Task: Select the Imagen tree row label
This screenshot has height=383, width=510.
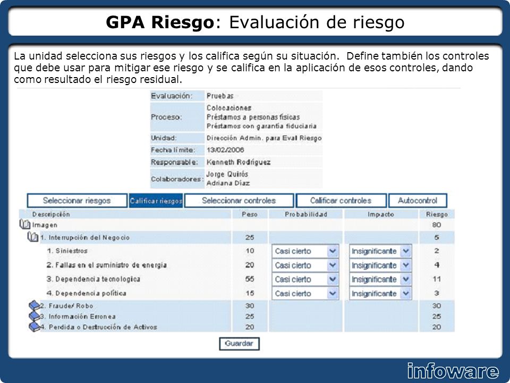Action: [45, 224]
